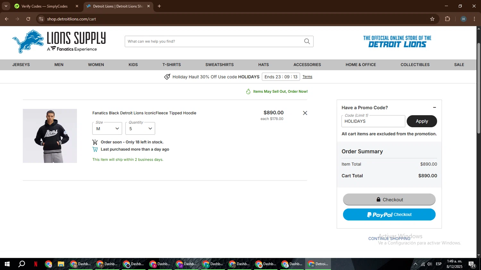This screenshot has width=481, height=270.
Task: Open the JERSEYS menu
Action: [x=21, y=65]
